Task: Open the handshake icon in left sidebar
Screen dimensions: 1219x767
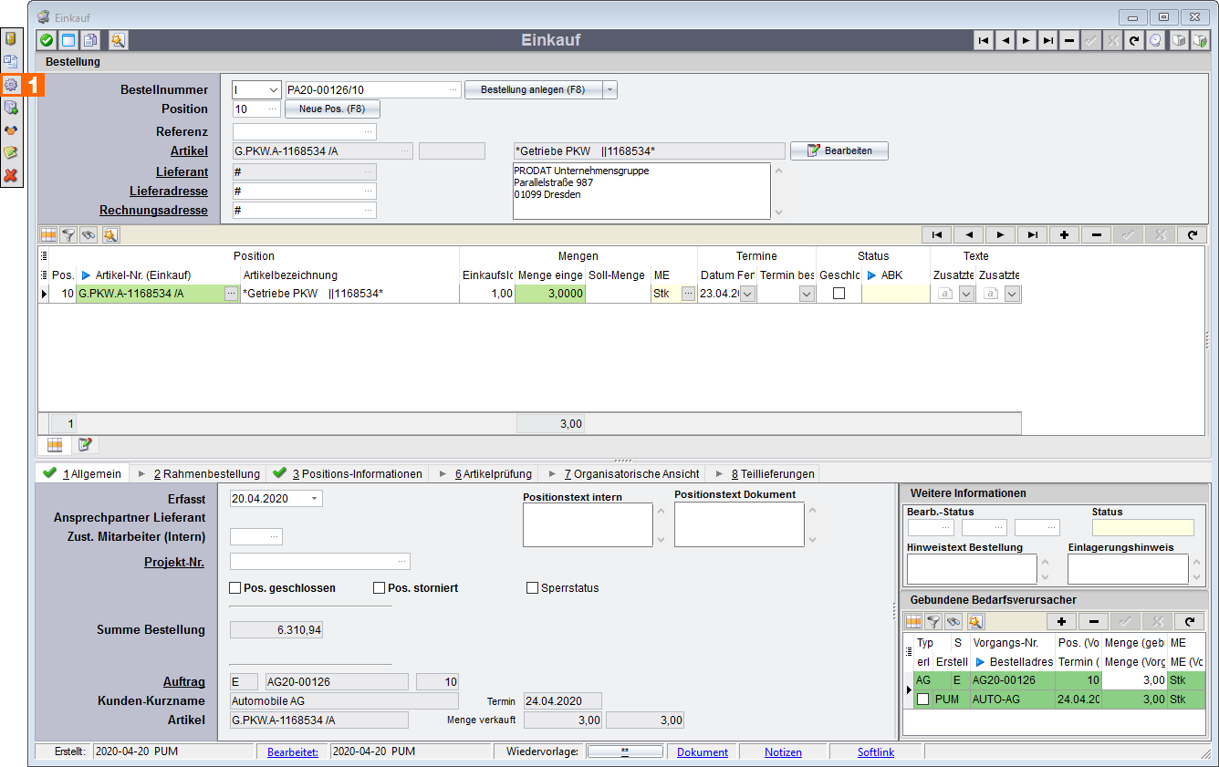Action: click(11, 130)
